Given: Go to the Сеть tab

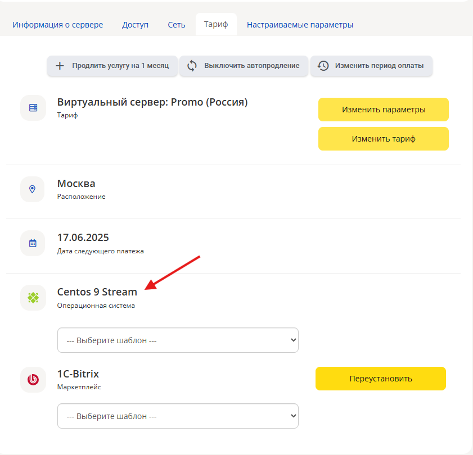Looking at the screenshot, I should [x=177, y=25].
